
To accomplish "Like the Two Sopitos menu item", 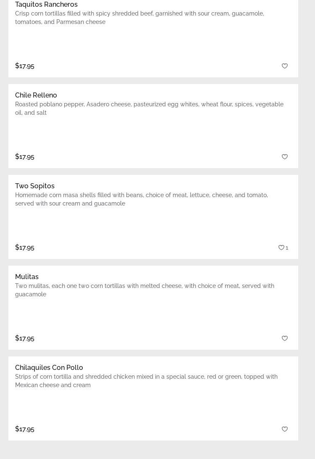I will click(281, 248).
